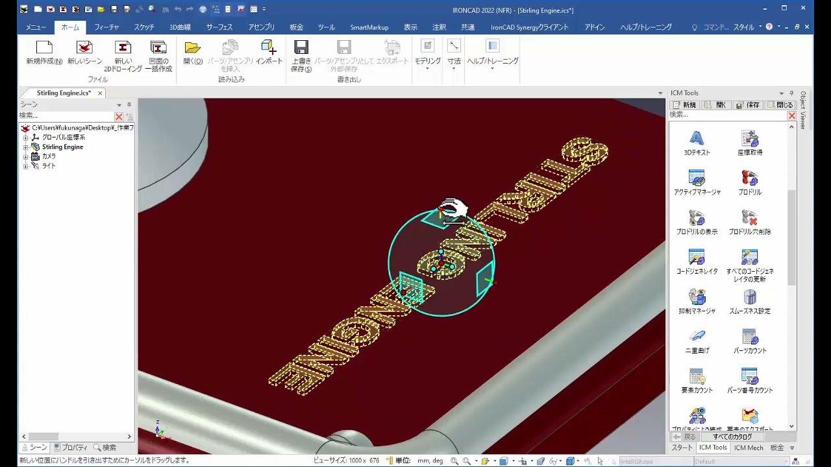Click プロドリル穴削除 icon
This screenshot has height=467, width=831.
click(x=750, y=217)
